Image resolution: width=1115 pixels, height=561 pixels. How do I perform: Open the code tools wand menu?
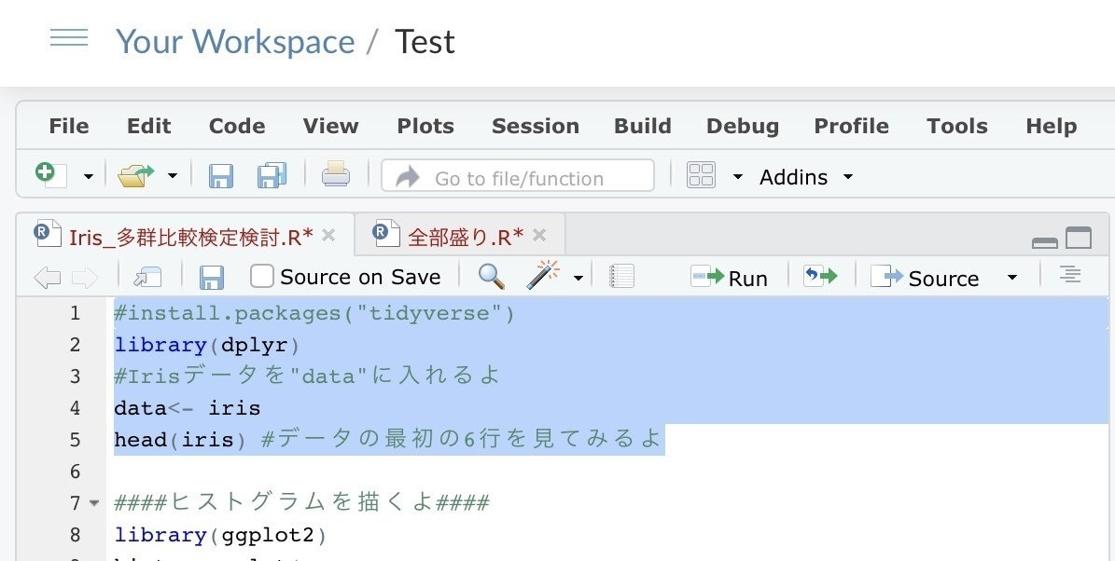coord(546,276)
